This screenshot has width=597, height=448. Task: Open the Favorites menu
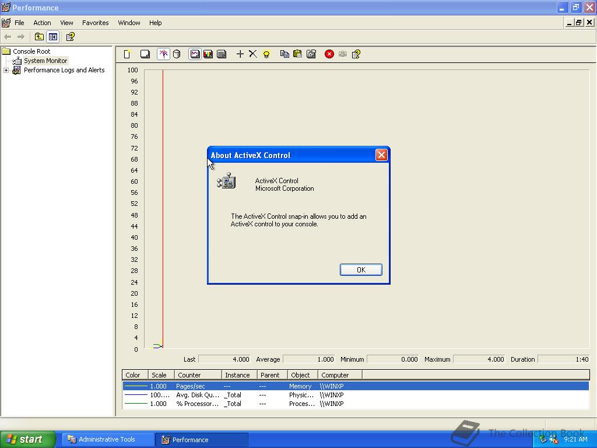click(x=95, y=23)
